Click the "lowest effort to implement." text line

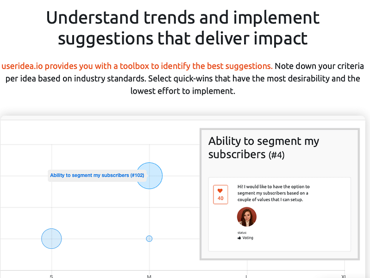pyautogui.click(x=183, y=91)
